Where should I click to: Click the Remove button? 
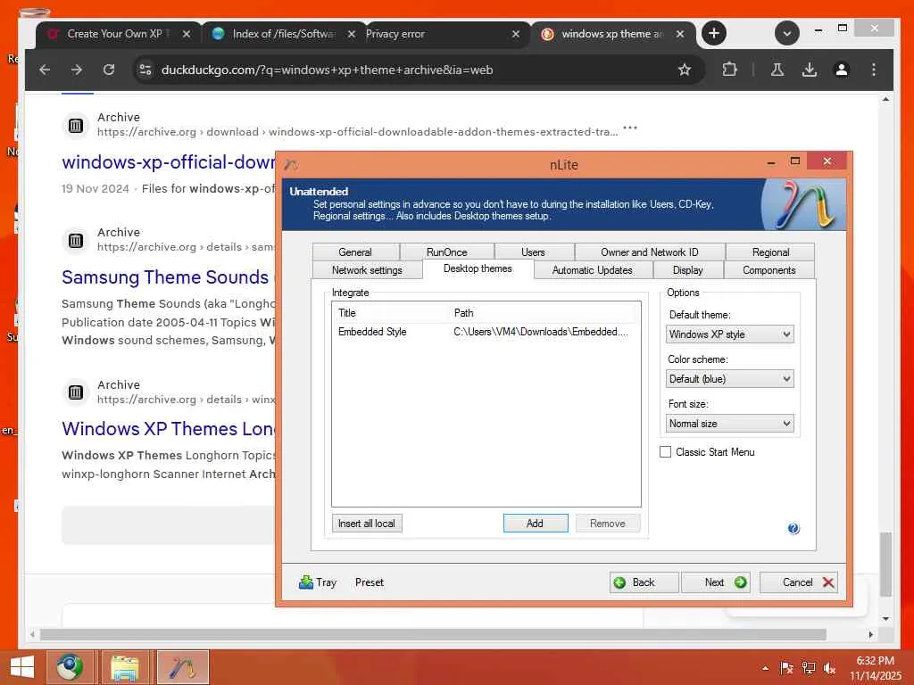point(608,523)
